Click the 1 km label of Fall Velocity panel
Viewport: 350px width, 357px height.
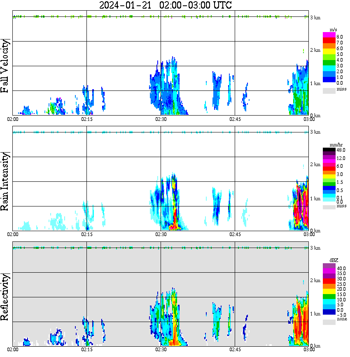315,83
